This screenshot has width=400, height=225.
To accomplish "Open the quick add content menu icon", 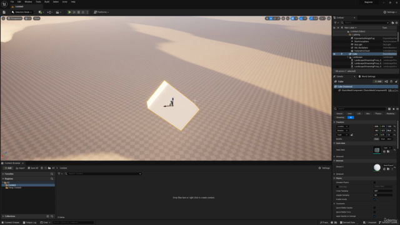I will (x=41, y=12).
